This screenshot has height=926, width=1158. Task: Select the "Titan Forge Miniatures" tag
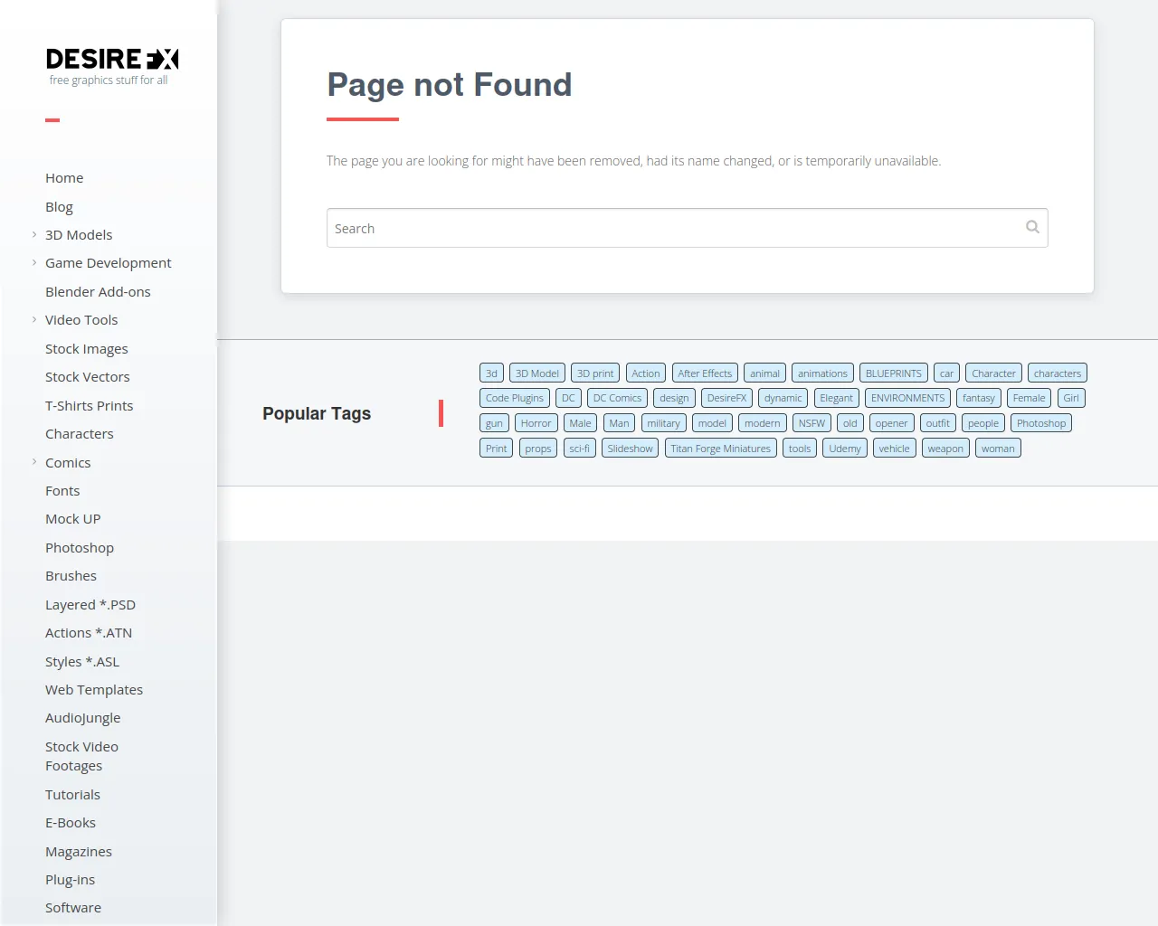pos(720,448)
